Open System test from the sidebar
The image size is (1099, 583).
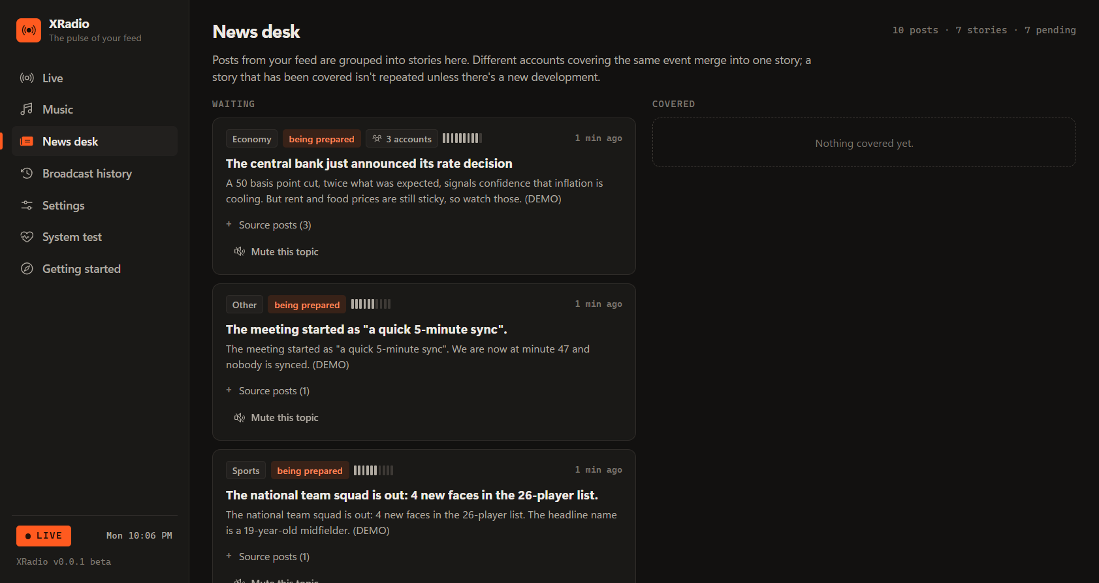(95, 237)
